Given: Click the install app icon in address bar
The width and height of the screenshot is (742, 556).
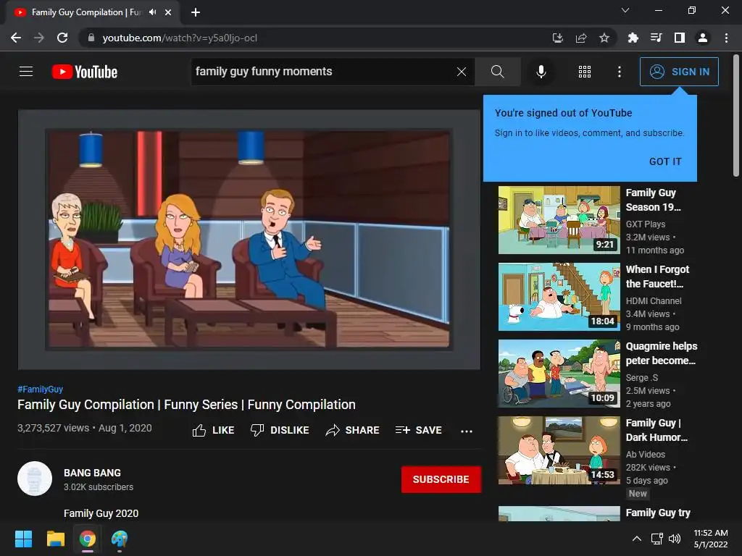Looking at the screenshot, I should (x=558, y=38).
